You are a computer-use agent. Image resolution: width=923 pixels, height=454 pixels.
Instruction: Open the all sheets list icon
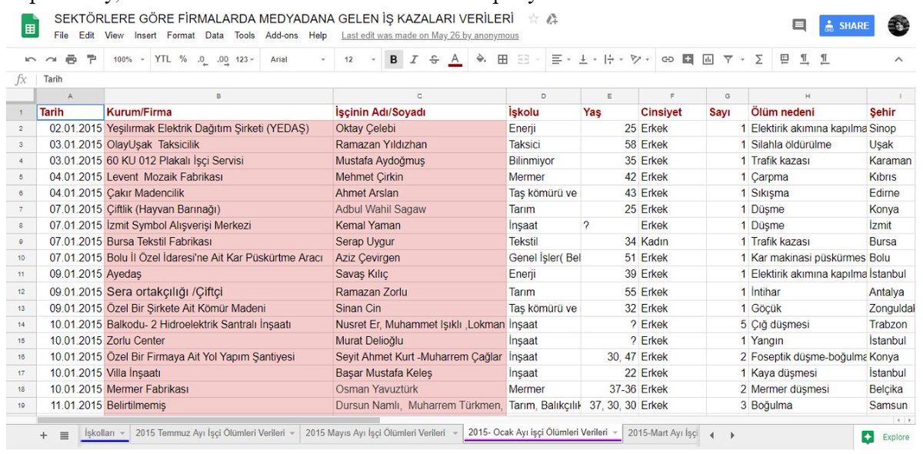pyautogui.click(x=65, y=435)
